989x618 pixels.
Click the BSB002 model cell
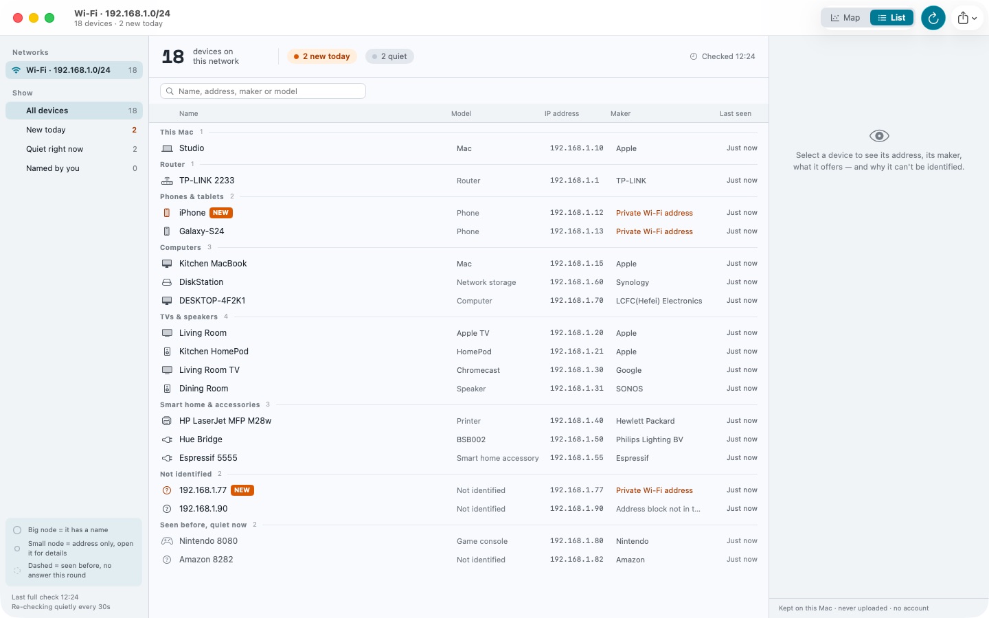pos(471,439)
